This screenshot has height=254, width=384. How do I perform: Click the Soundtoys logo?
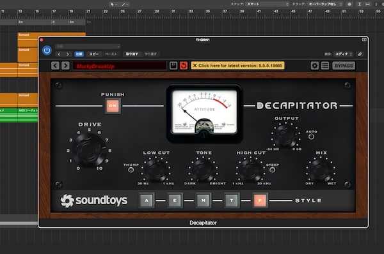94,200
